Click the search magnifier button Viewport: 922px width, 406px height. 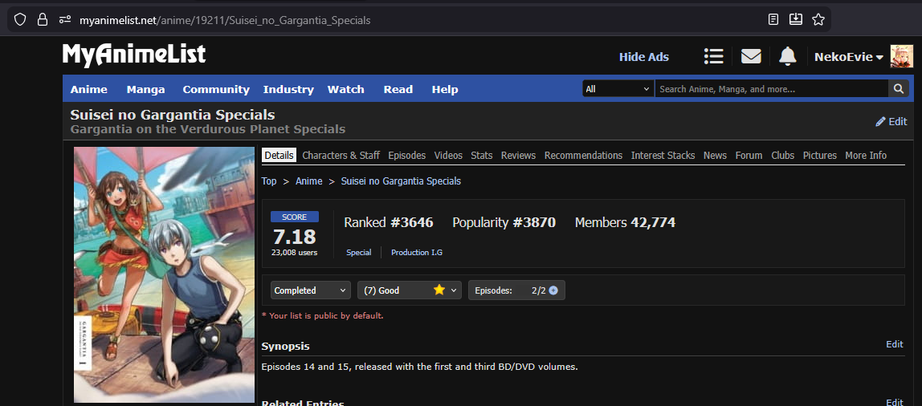click(899, 89)
